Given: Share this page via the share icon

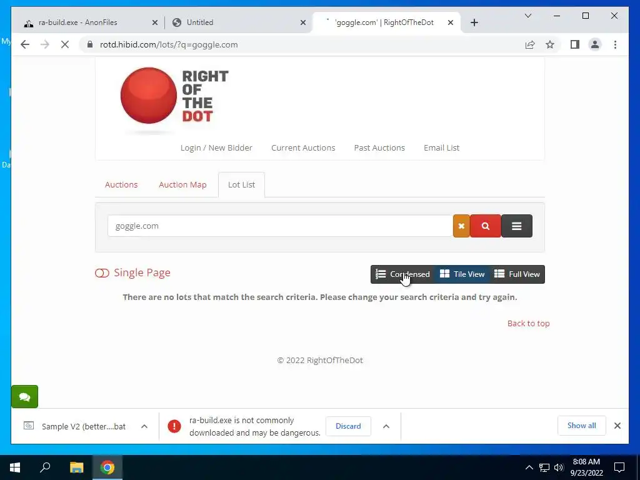Looking at the screenshot, I should pos(530,44).
